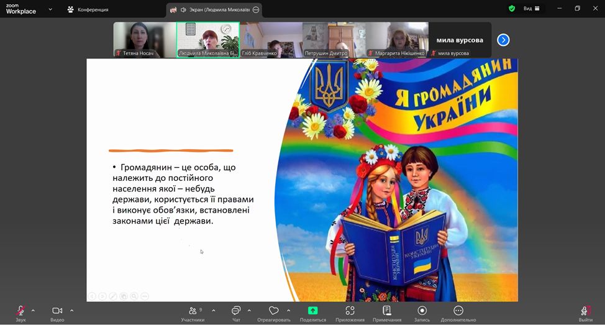605x325 pixels.
Task: Open the Chat panel
Action: tap(236, 313)
